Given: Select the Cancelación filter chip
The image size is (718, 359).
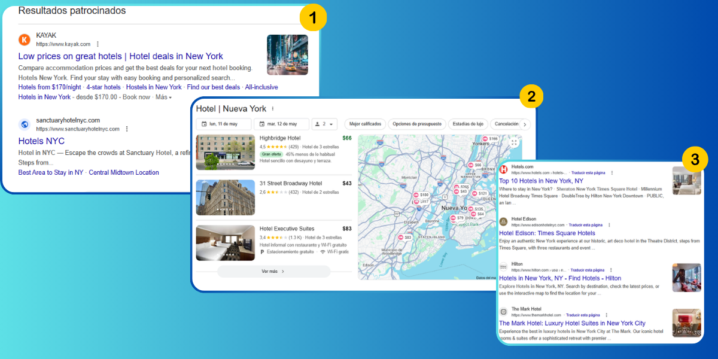Looking at the screenshot, I should point(506,124).
